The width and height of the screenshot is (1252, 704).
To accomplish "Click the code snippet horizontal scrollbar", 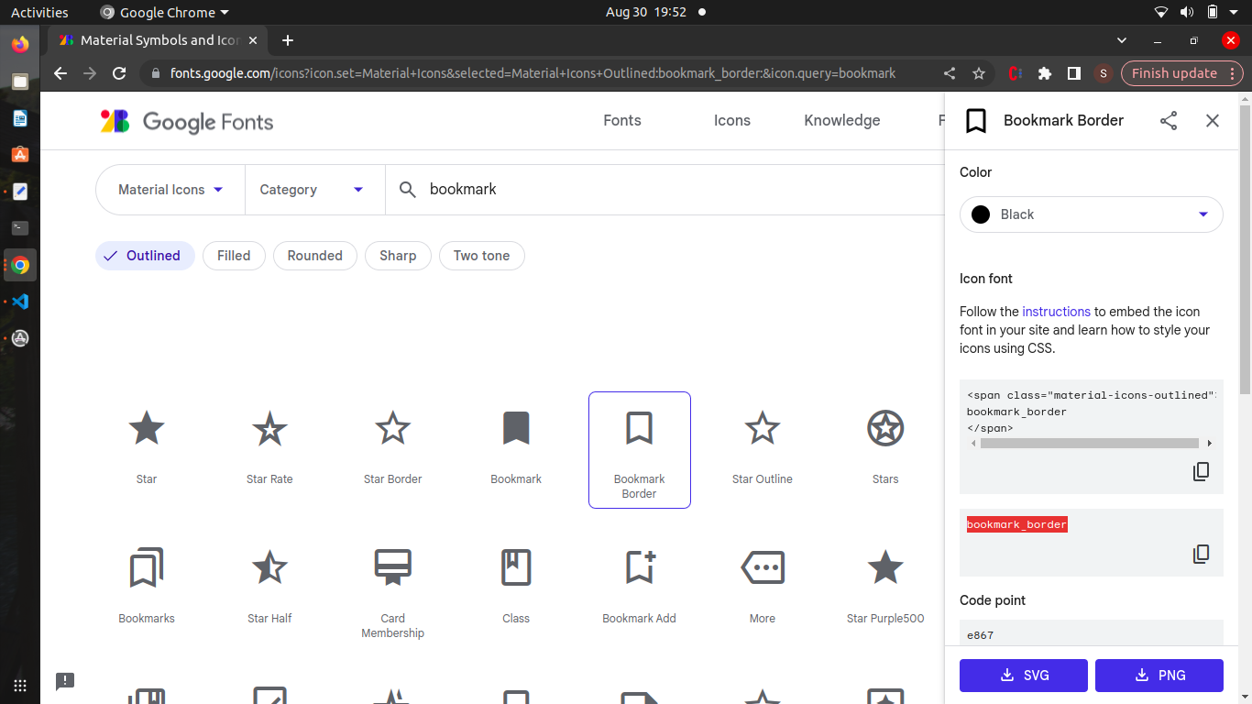I will pos(1089,444).
